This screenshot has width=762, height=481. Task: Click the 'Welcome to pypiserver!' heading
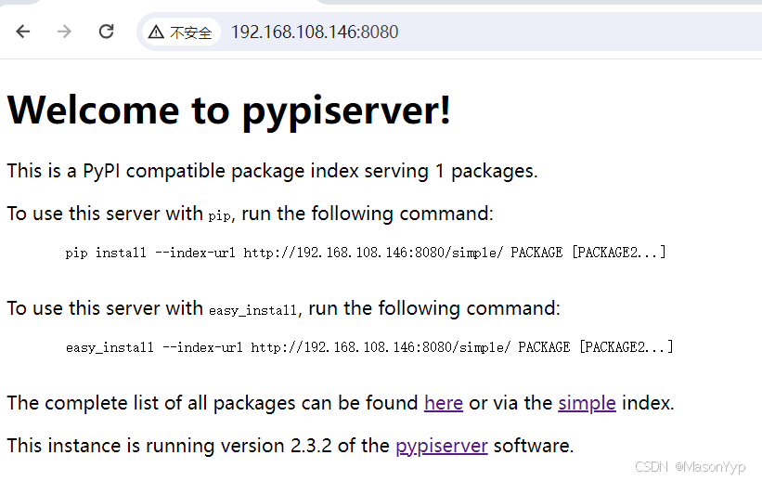click(x=229, y=111)
